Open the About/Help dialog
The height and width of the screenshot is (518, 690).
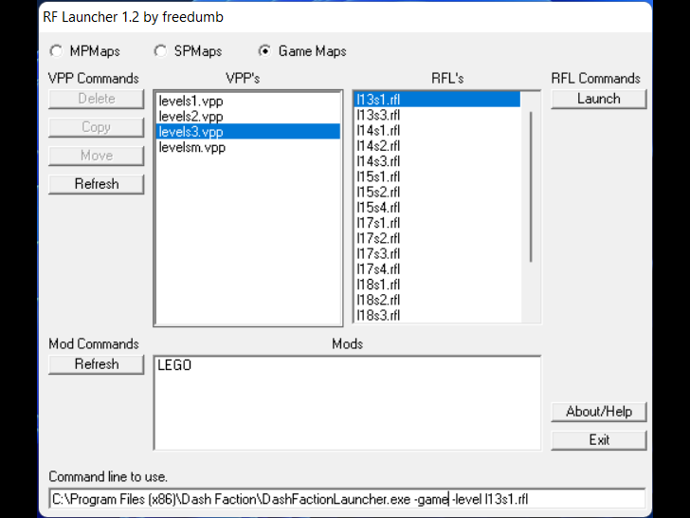tap(598, 412)
